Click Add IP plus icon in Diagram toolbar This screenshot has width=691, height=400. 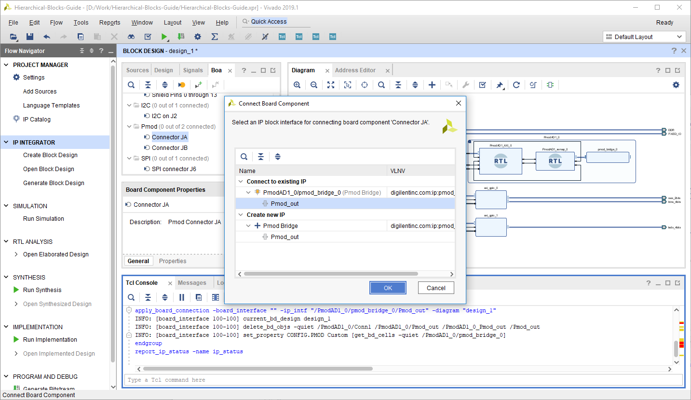pos(432,85)
